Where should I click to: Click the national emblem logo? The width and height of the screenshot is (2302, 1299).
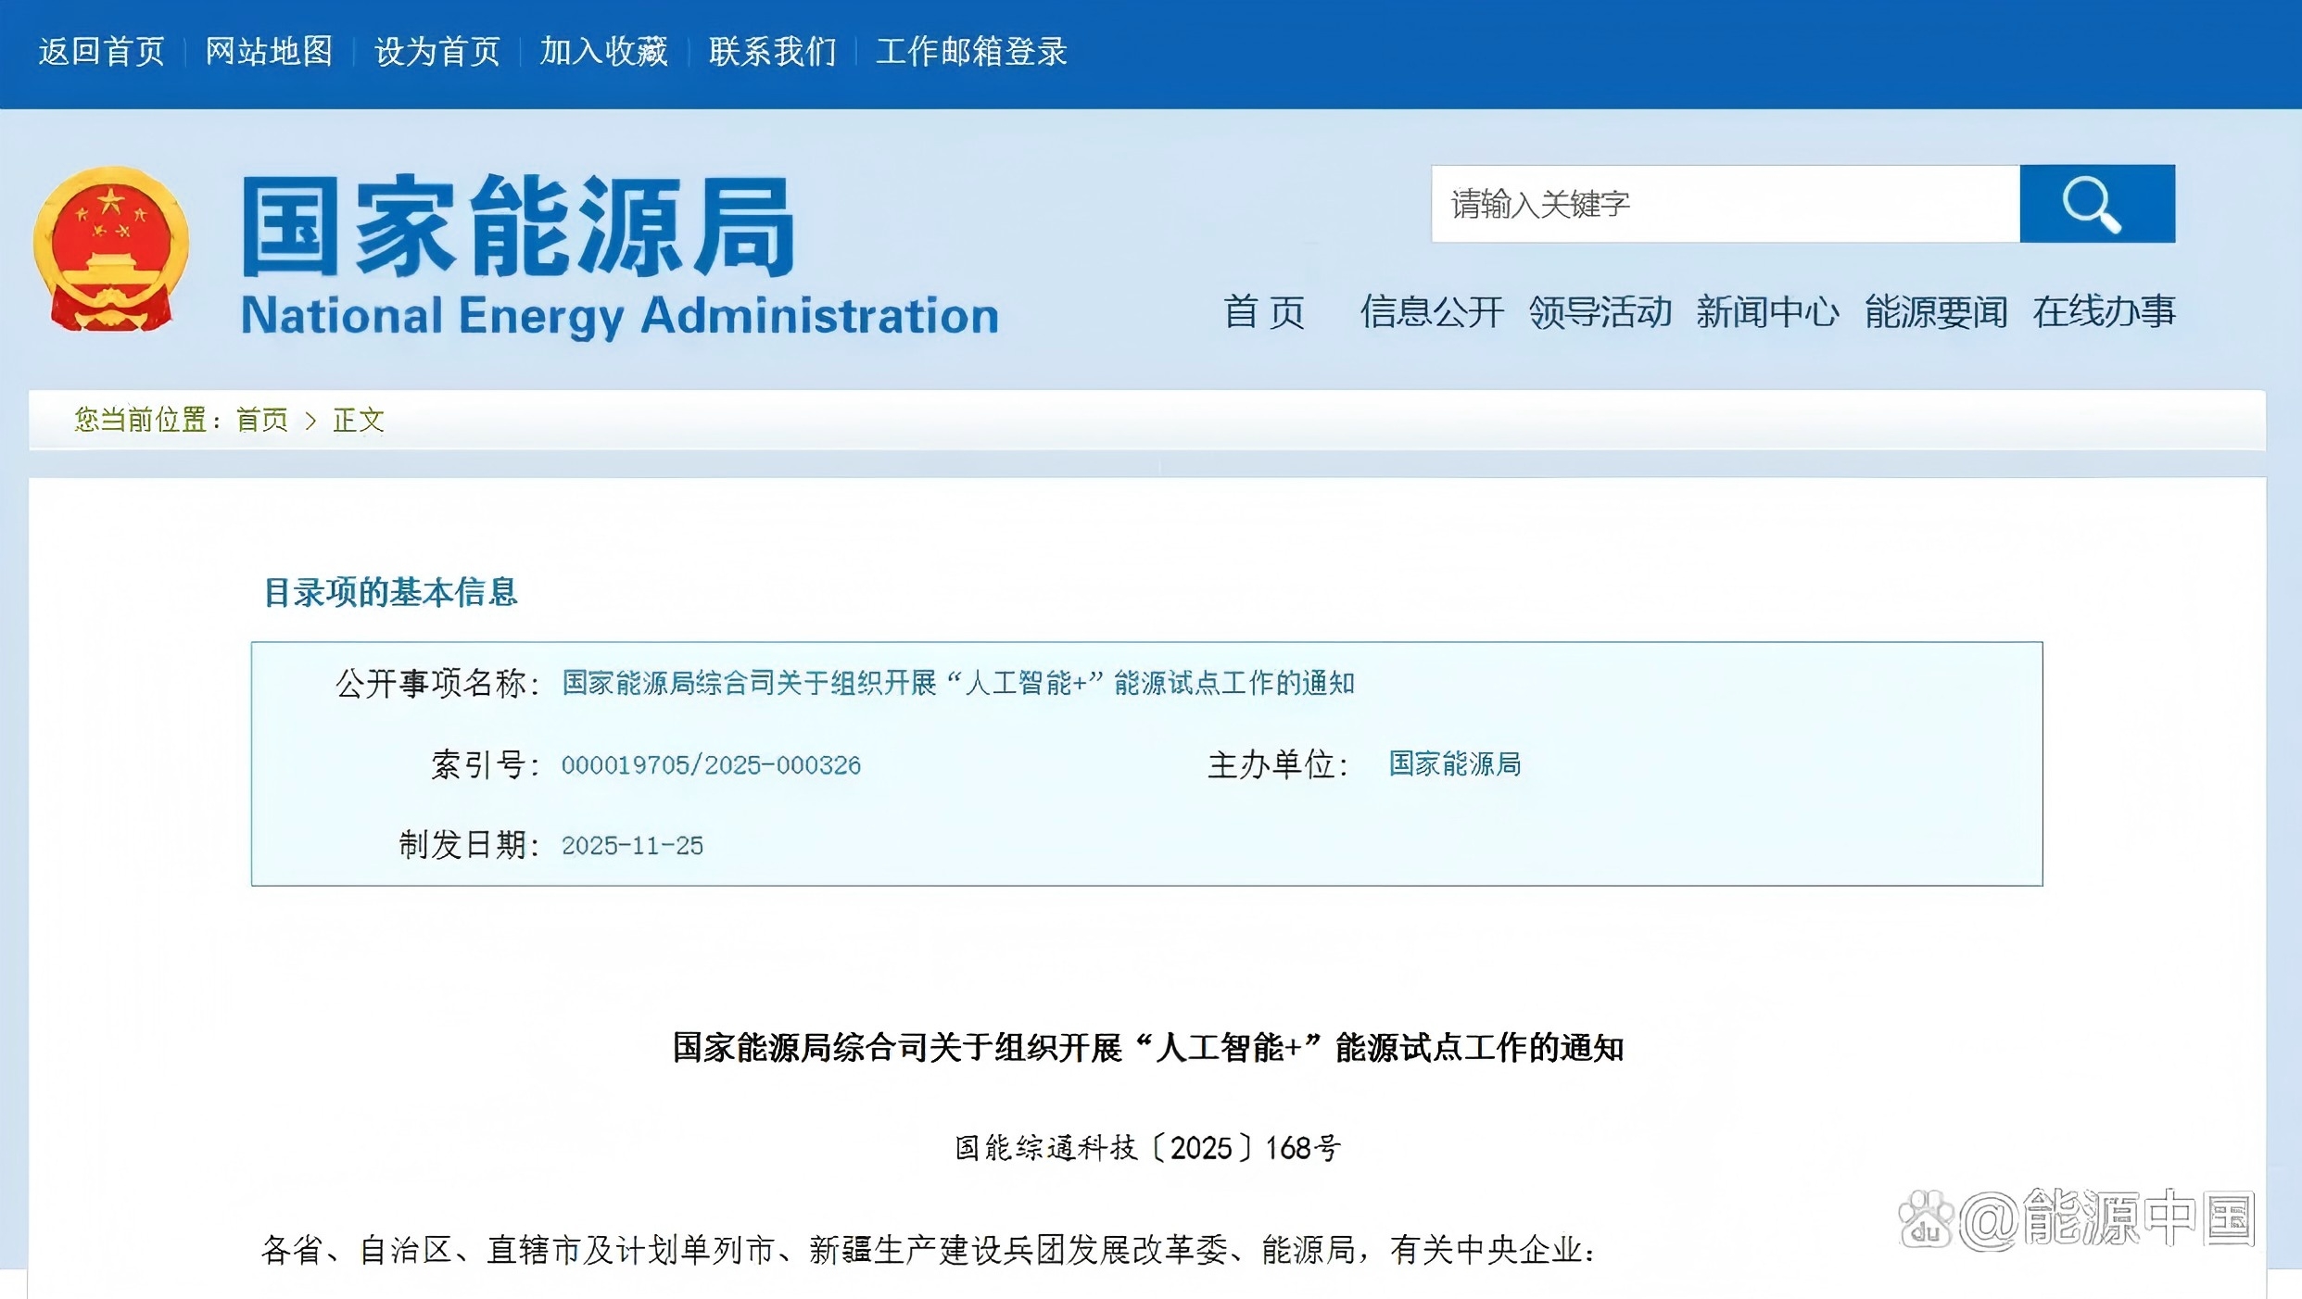coord(111,248)
